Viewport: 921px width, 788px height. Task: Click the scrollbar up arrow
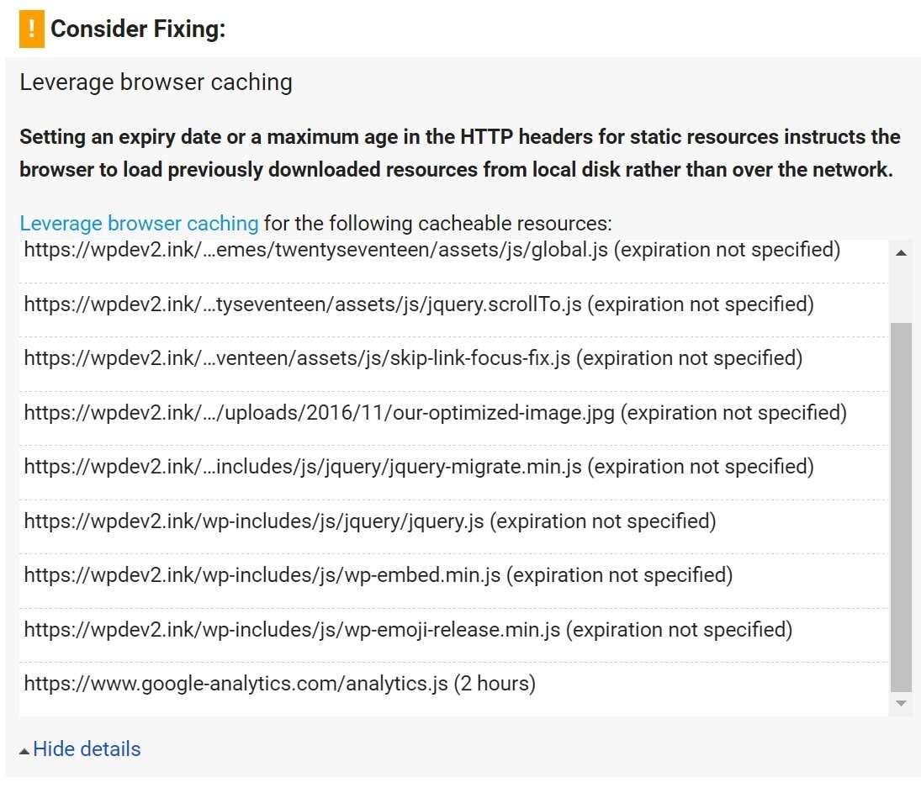click(x=901, y=253)
